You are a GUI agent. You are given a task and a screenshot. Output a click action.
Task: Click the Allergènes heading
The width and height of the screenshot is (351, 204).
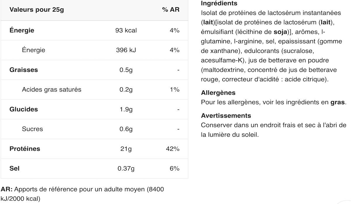(218, 93)
